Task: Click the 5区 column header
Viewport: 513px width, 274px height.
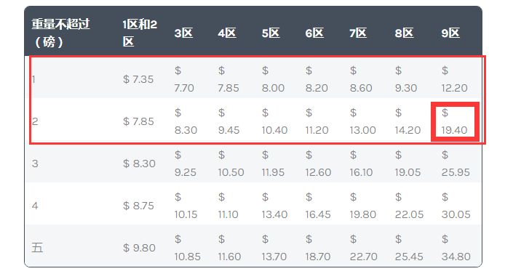Action: [x=271, y=33]
